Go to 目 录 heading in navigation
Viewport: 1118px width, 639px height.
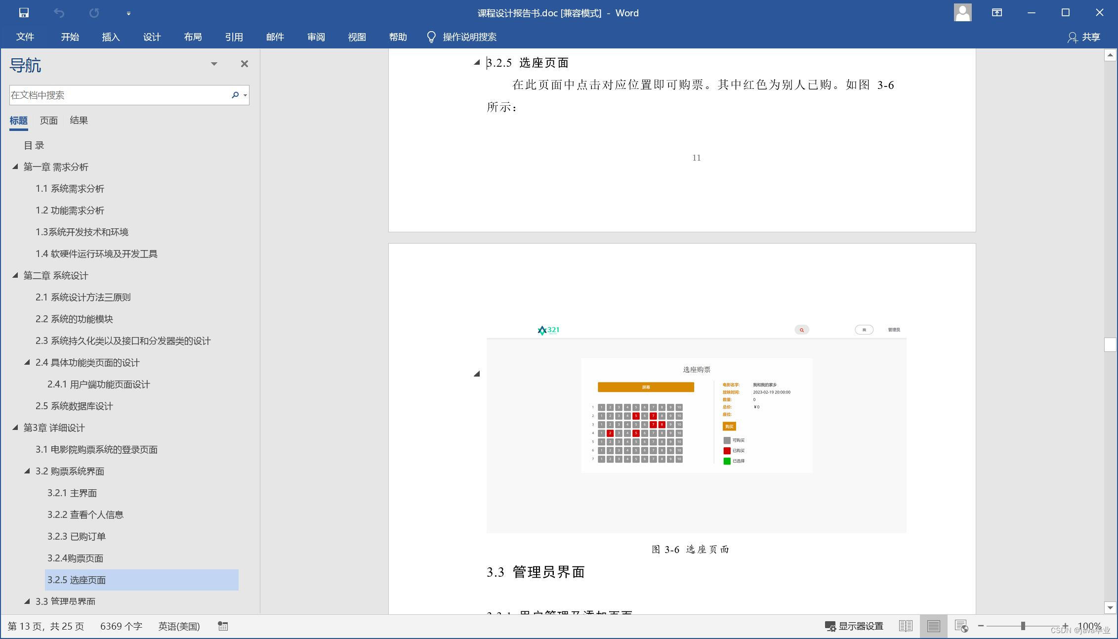pyautogui.click(x=34, y=145)
